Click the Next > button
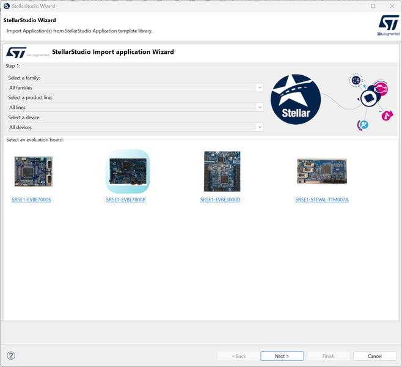The image size is (402, 367). coord(282,356)
